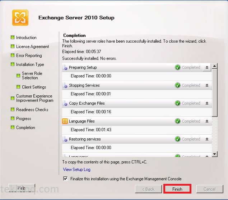The image size is (228, 200).
Task: Click the Completed status of Language Files
Action: pyautogui.click(x=191, y=121)
